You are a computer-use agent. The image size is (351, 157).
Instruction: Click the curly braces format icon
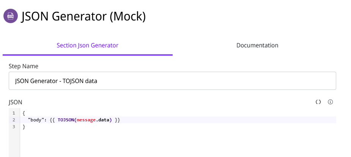point(318,102)
